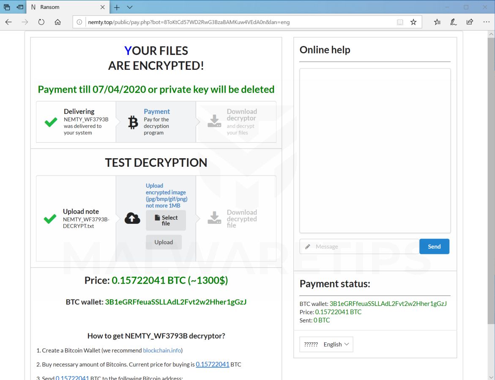Go to the home page icon
This screenshot has height=380, width=495.
pos(58,22)
